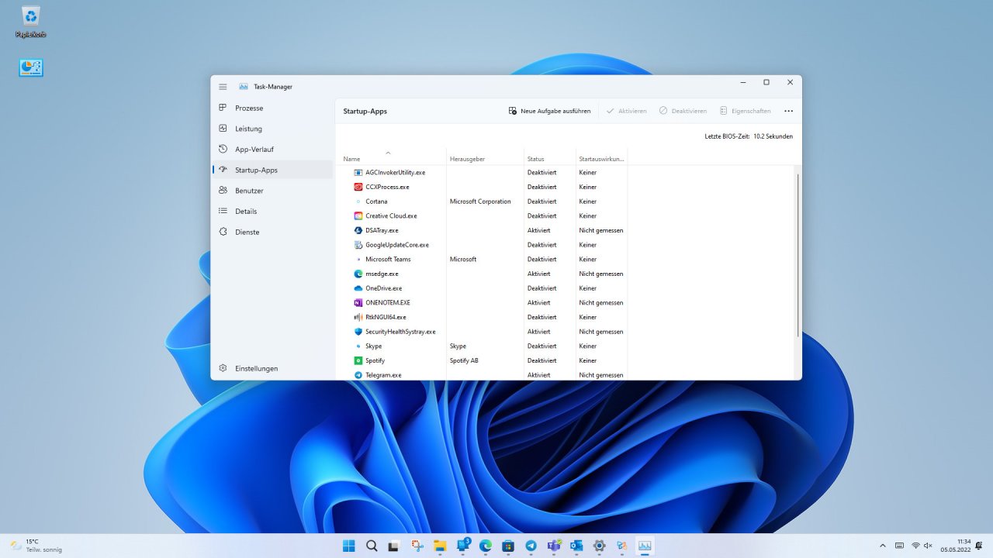Screen dimensions: 993x558
Task: Open the three-dots more options menu
Action: (788, 111)
